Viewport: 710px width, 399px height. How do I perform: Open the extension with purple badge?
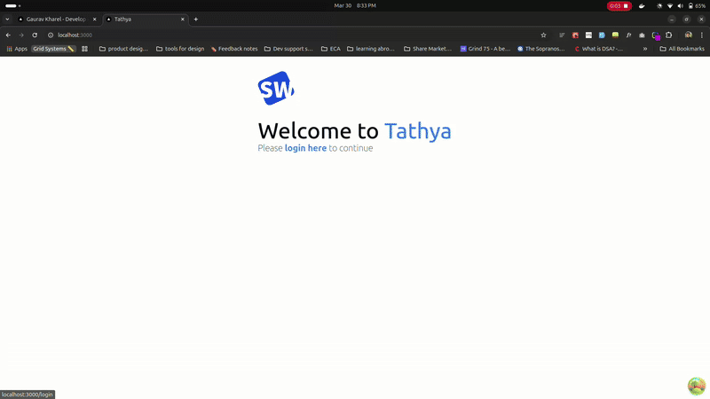point(656,35)
